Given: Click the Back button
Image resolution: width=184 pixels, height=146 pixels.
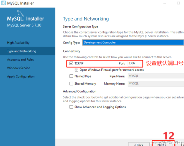Looking at the screenshot, I should (x=139, y=144).
